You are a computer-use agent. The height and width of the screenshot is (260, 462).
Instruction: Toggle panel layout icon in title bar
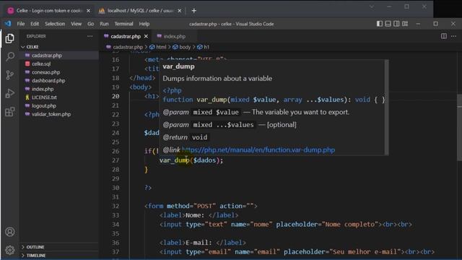point(388,24)
